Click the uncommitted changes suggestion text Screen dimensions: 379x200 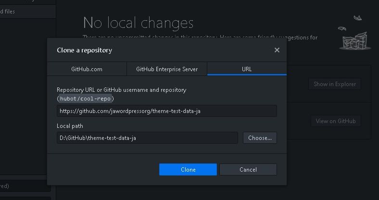point(200,37)
